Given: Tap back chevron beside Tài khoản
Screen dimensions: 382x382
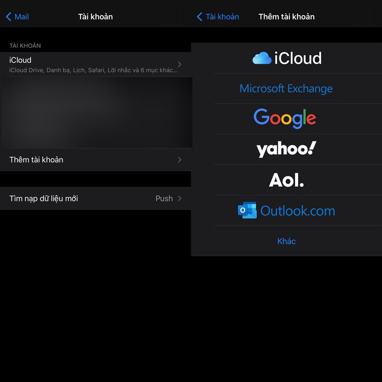Looking at the screenshot, I should point(200,17).
